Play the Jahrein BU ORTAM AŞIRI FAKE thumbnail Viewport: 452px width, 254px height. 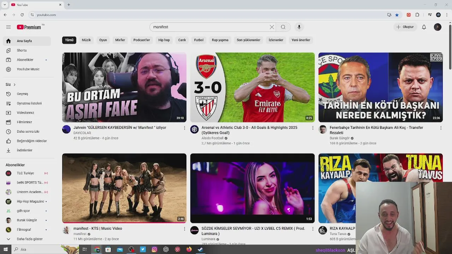124,87
